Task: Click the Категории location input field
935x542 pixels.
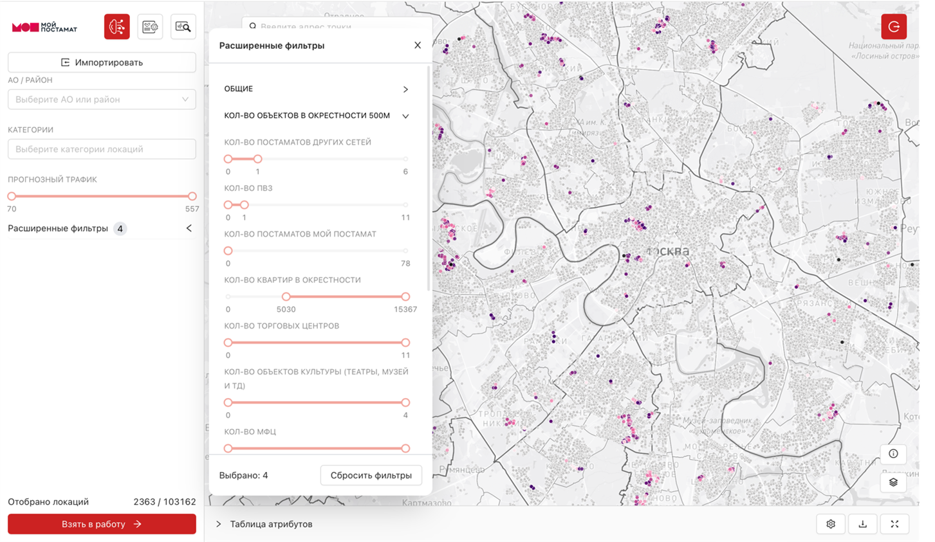Action: [102, 149]
